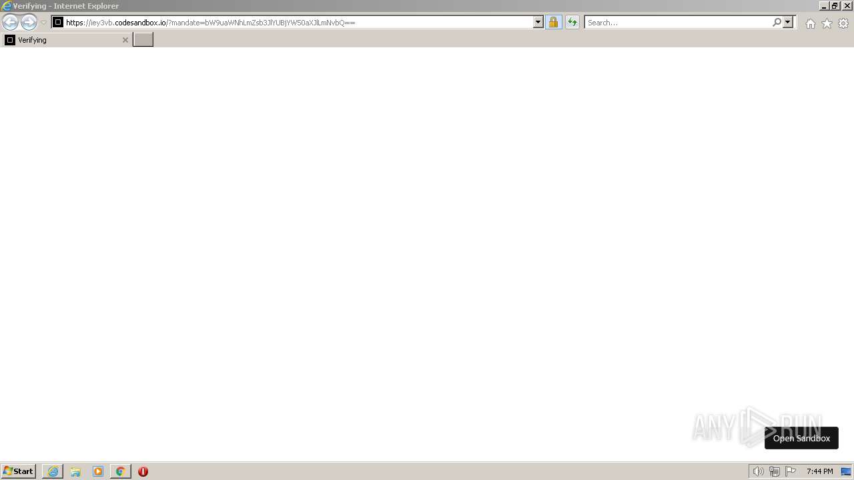The image size is (854, 480).
Task: Expand search provider dropdown arrow
Action: click(x=788, y=22)
